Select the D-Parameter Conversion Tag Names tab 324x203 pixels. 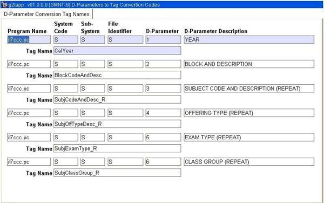point(46,14)
